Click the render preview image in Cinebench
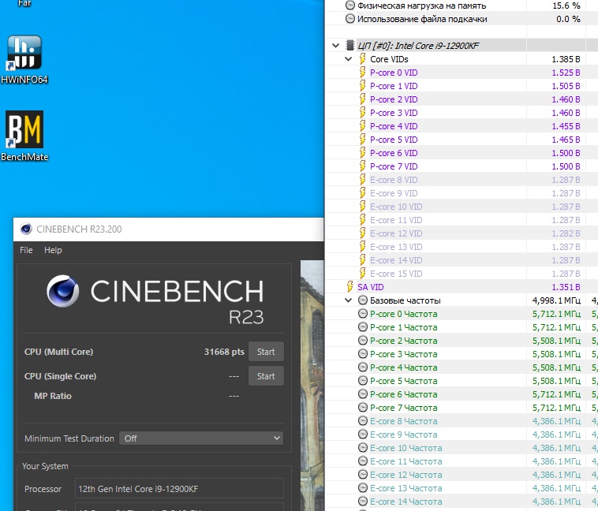 click(312, 385)
